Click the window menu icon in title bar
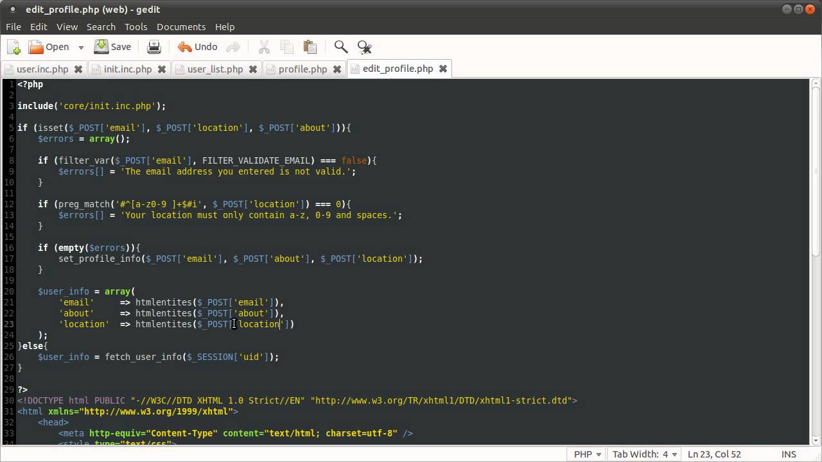Screen dimensions: 822x462 coord(12,10)
